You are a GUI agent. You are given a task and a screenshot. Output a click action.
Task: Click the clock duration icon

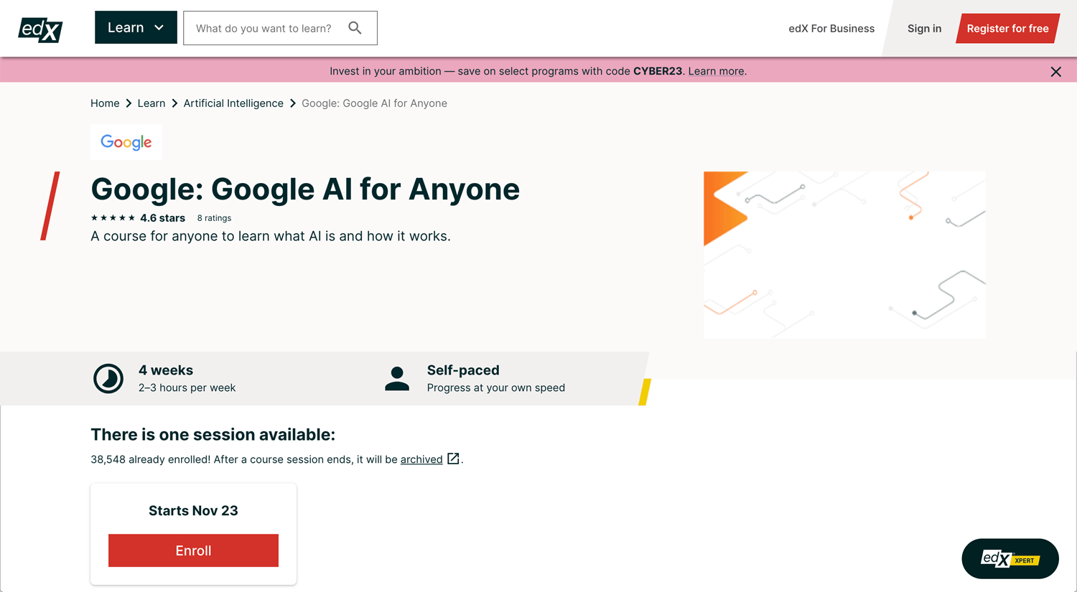pos(108,378)
